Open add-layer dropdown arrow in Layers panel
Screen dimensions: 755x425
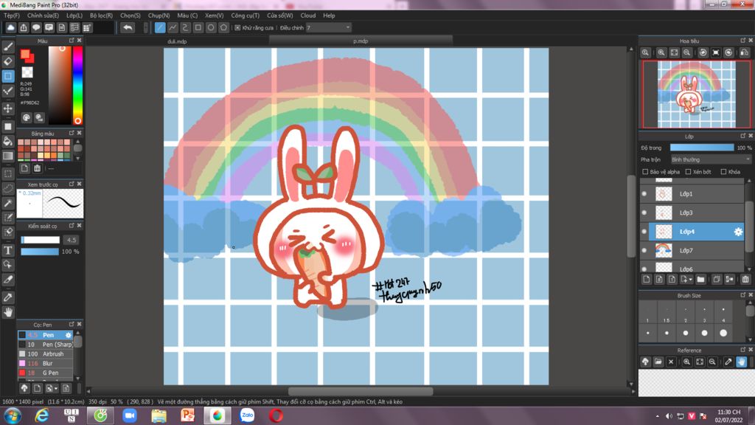[x=690, y=280]
